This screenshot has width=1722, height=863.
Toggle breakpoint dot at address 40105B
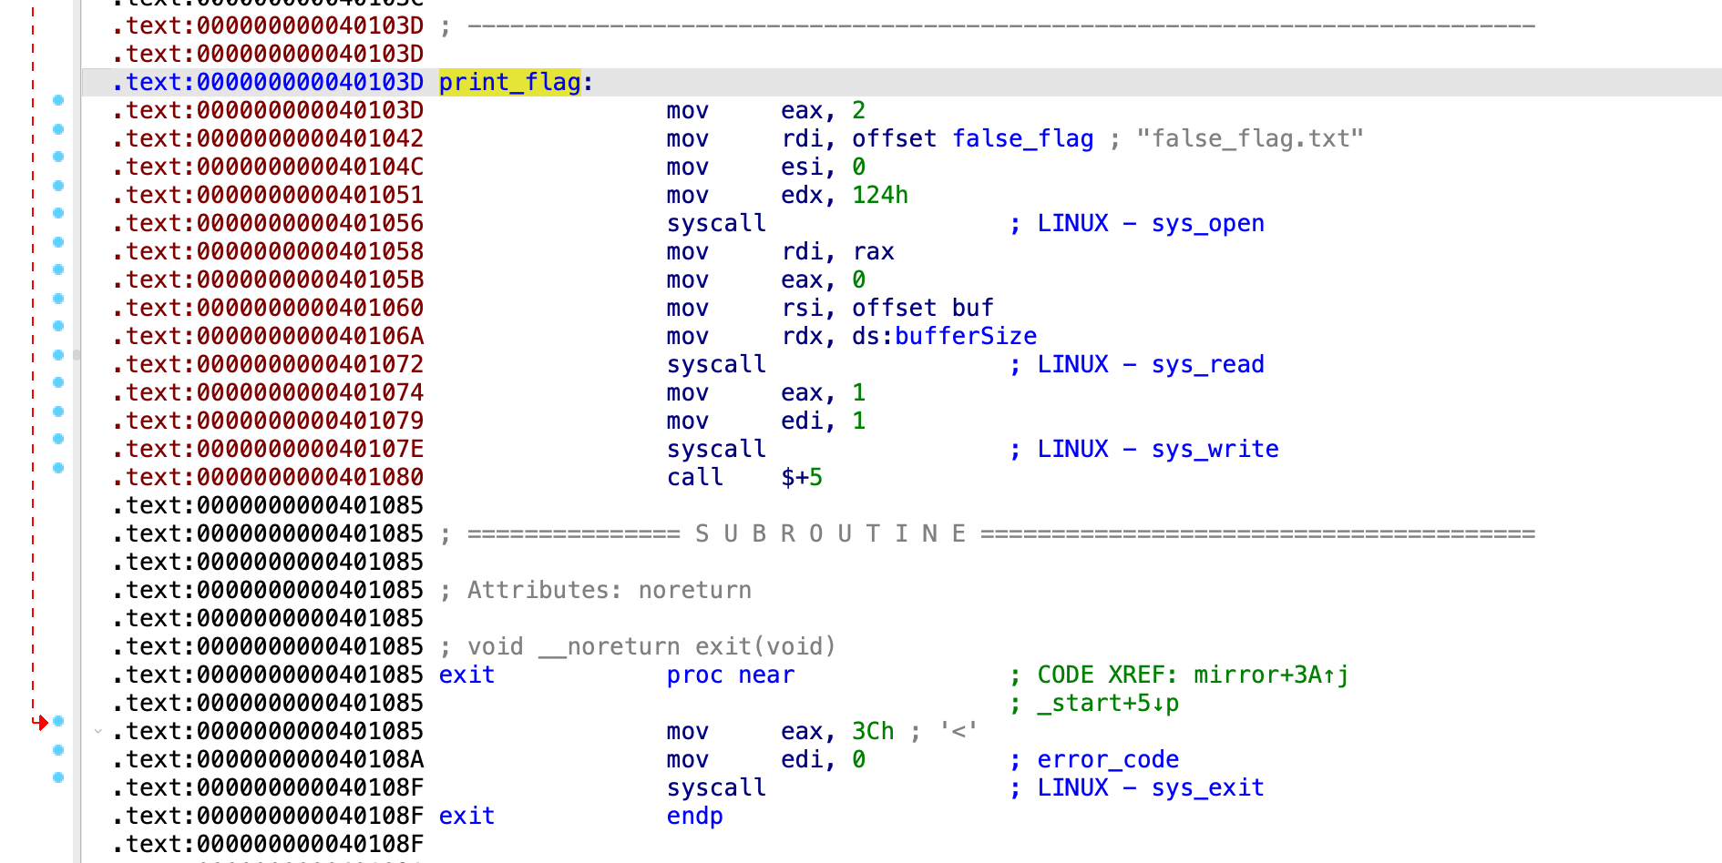pos(58,269)
